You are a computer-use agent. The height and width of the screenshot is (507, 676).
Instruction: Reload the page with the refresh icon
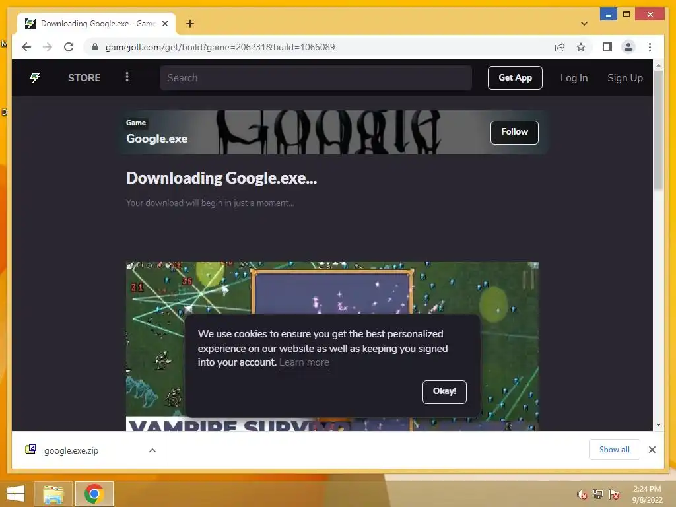tap(69, 47)
